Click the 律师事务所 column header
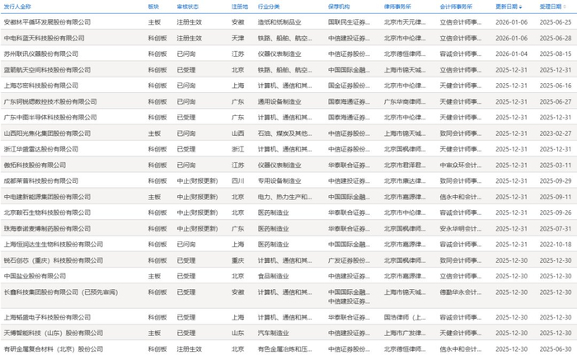Viewport: 577px width, 355px height. [397, 7]
